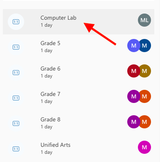The height and width of the screenshot is (162, 160).
Task: Select the Grade 6 list item
Action: click(79, 73)
